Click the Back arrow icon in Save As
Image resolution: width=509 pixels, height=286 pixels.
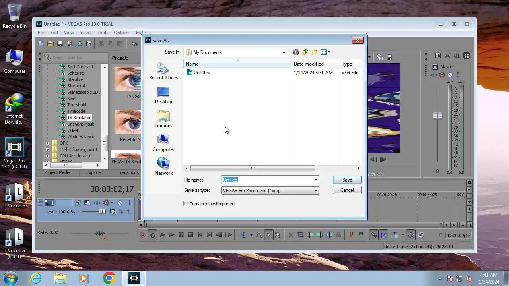pyautogui.click(x=296, y=52)
